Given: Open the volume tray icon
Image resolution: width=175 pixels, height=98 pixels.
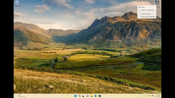Looking at the screenshot, I should coord(150,96).
